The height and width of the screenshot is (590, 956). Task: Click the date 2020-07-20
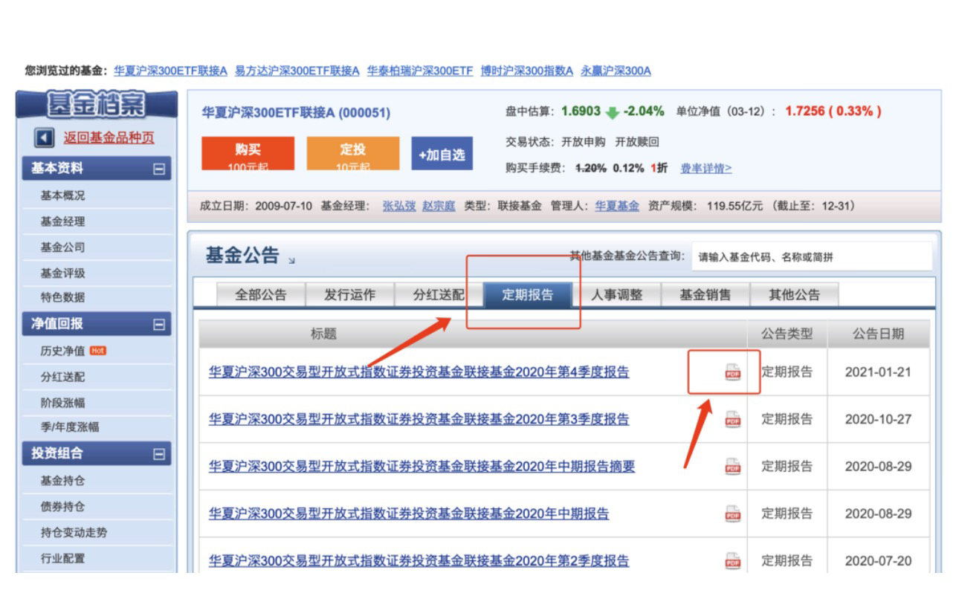(878, 561)
